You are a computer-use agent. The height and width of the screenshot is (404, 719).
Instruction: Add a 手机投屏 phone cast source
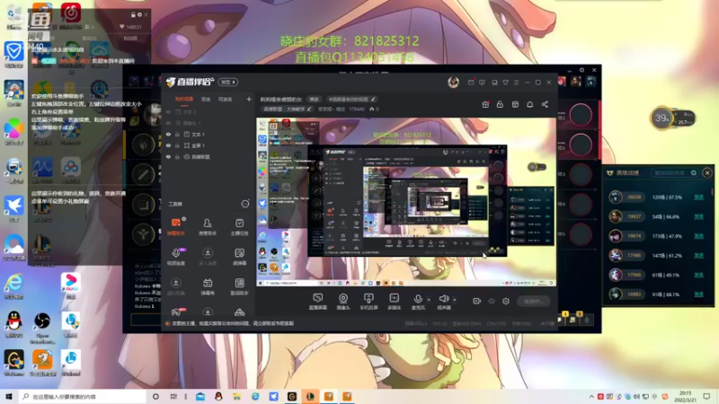pyautogui.click(x=368, y=302)
